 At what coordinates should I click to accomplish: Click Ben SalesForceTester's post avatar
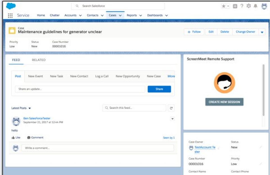pyautogui.click(x=16, y=121)
